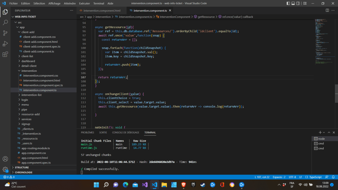338x190 pixels.
Task: Click Espaces : 2 indentation setting
Action: (279, 177)
